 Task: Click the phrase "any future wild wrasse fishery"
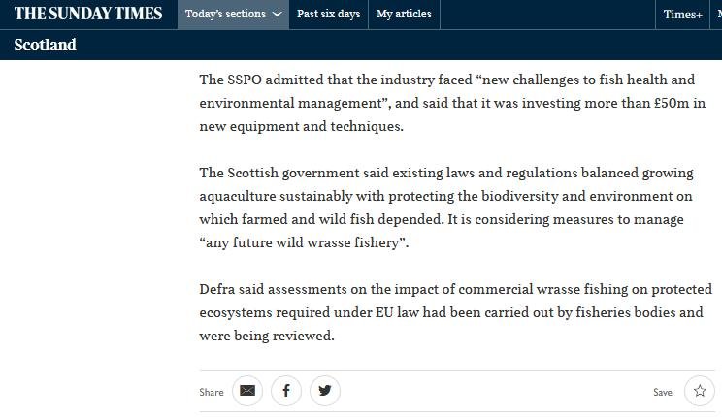(304, 242)
